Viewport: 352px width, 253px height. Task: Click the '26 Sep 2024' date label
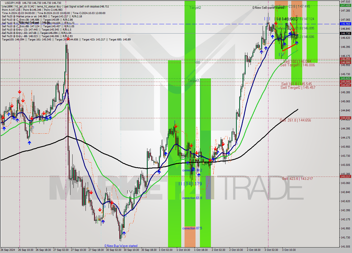pyautogui.click(x=8, y=250)
